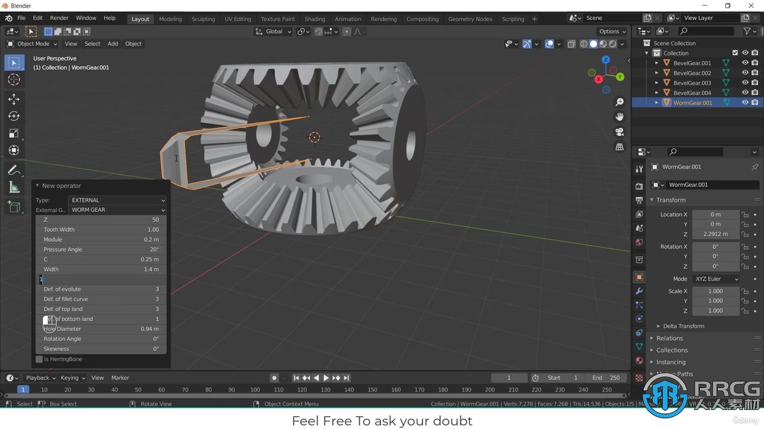Activate the Rotate tool
The image size is (764, 429).
14,116
